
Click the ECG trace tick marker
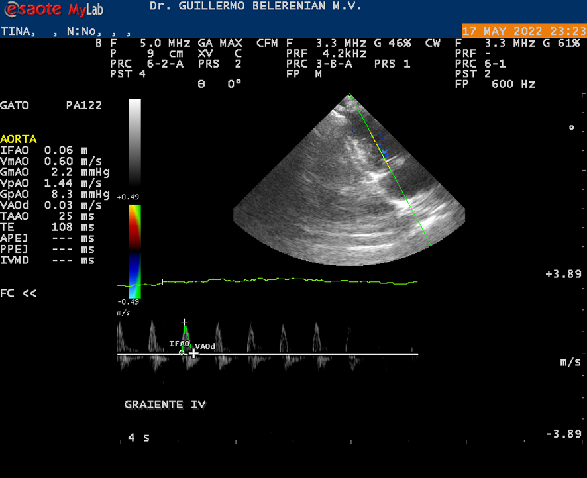[162, 281]
